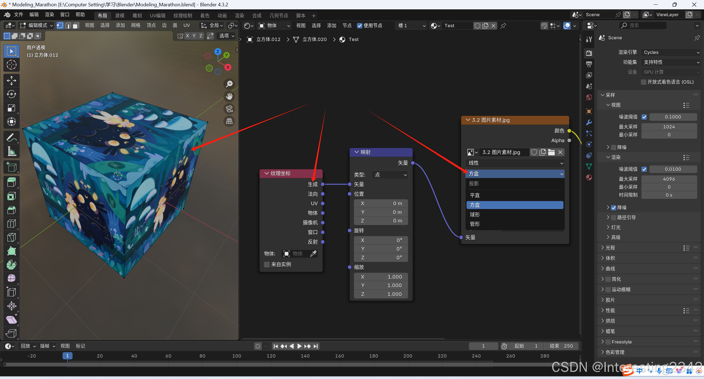Image resolution: width=704 pixels, height=379 pixels.
Task: Open Output properties printer icon tab
Action: pyautogui.click(x=589, y=64)
